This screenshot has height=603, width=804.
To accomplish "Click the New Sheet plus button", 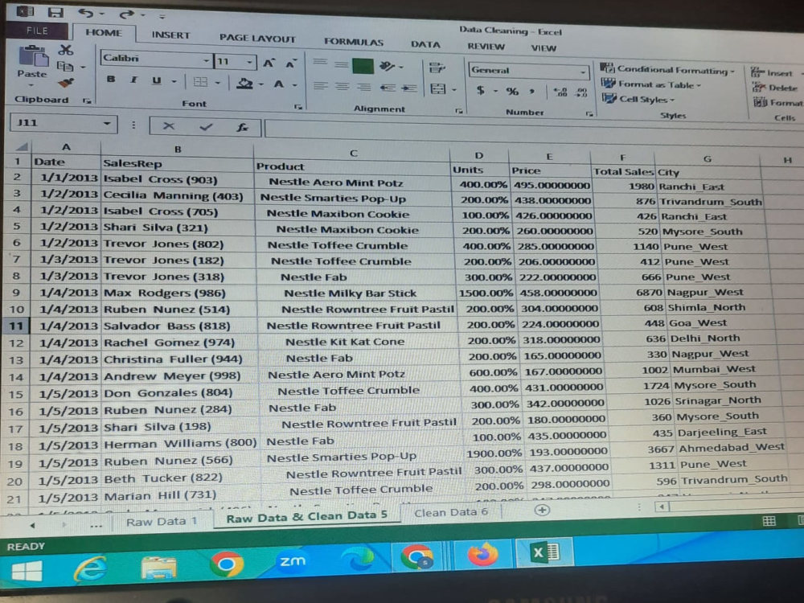I will tap(542, 510).
